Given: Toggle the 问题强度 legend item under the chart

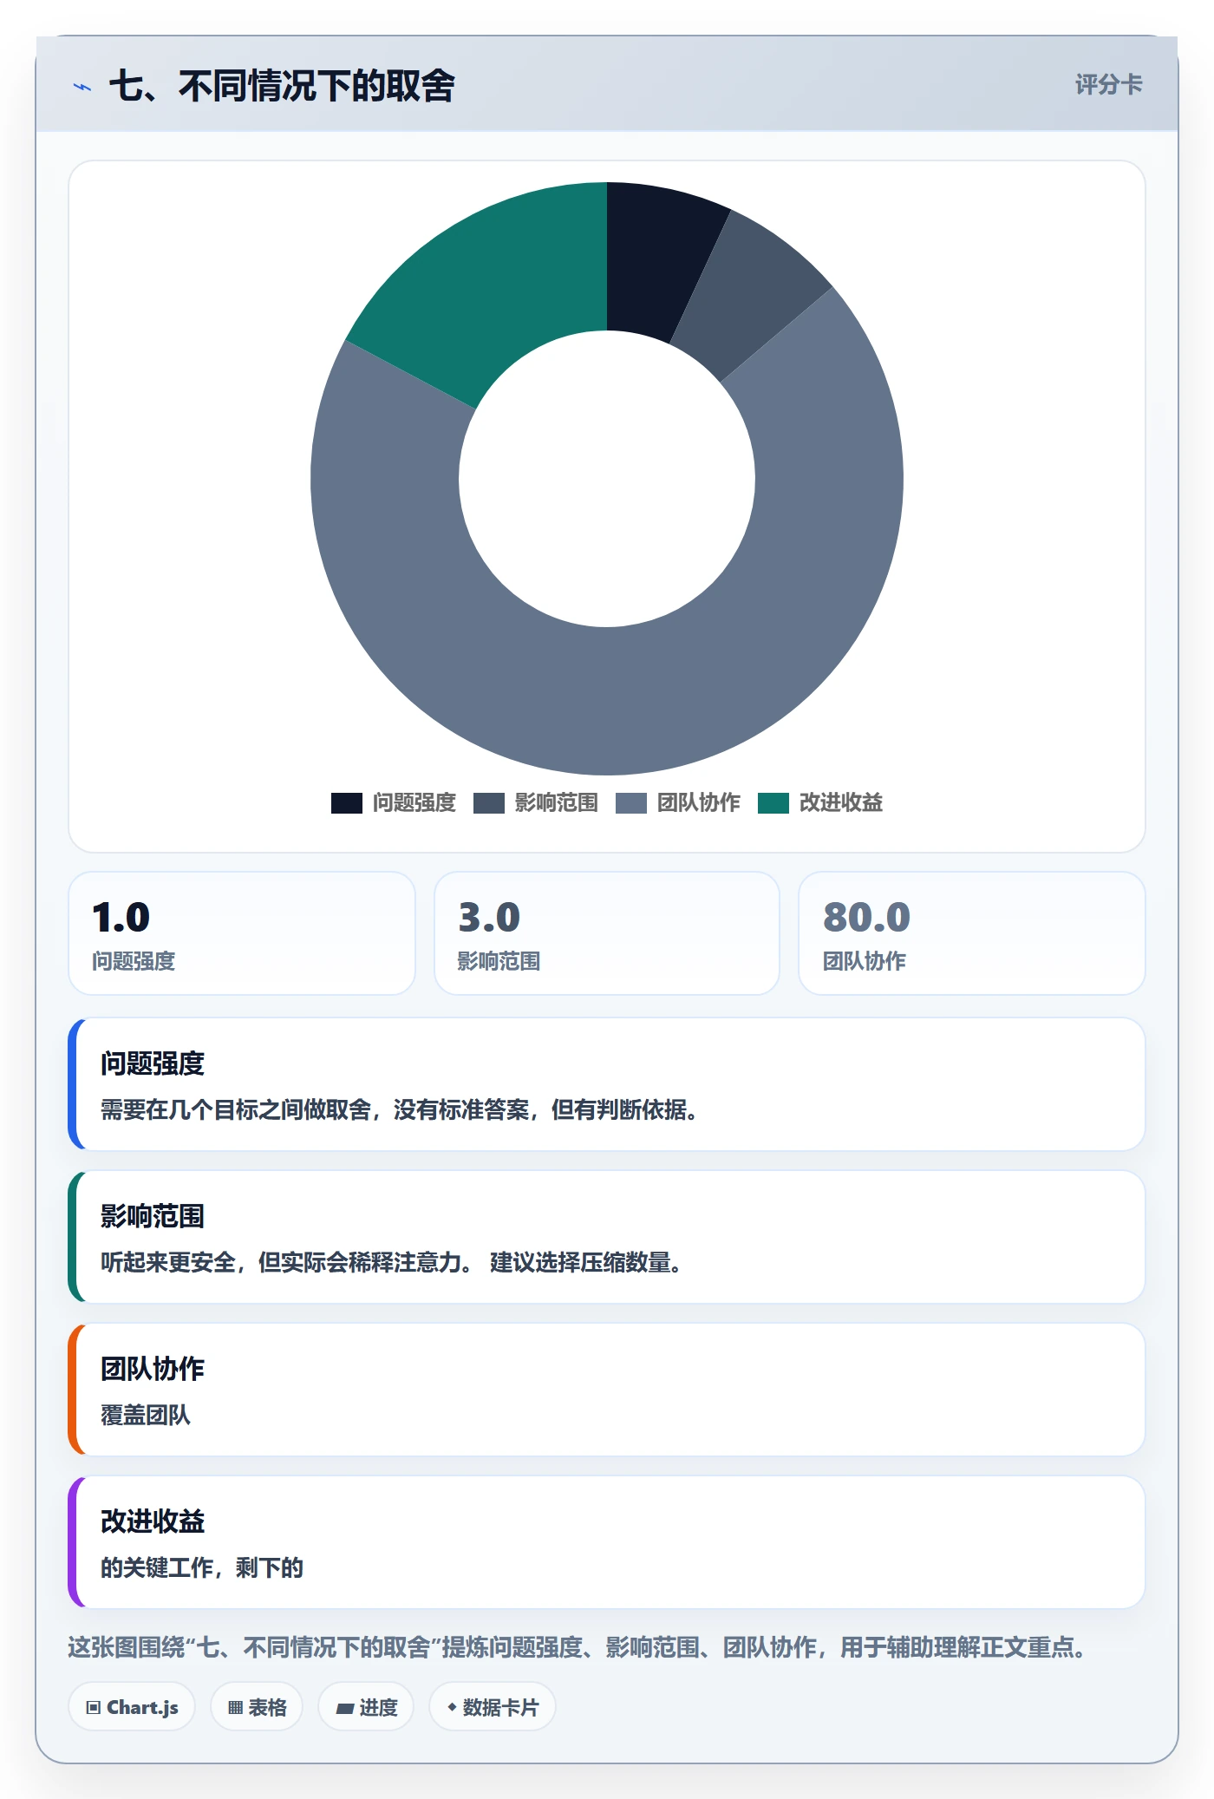Looking at the screenshot, I should [394, 802].
